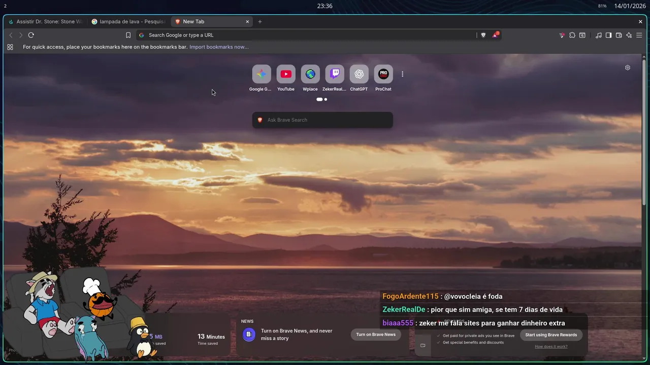650x365 pixels.
Task: Toggle the sidebar panel
Action: pos(609,35)
